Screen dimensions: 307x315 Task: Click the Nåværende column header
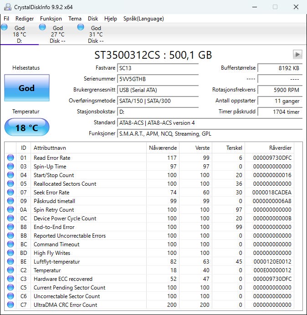click(x=163, y=148)
